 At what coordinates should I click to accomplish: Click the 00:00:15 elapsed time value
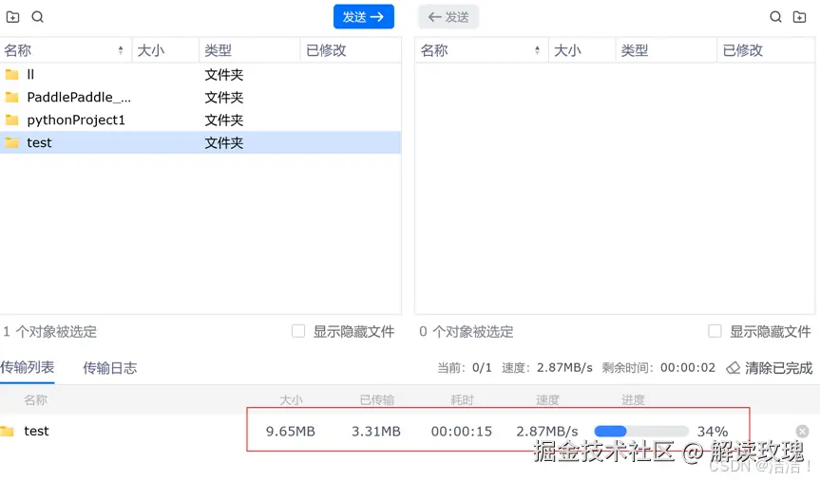point(461,432)
